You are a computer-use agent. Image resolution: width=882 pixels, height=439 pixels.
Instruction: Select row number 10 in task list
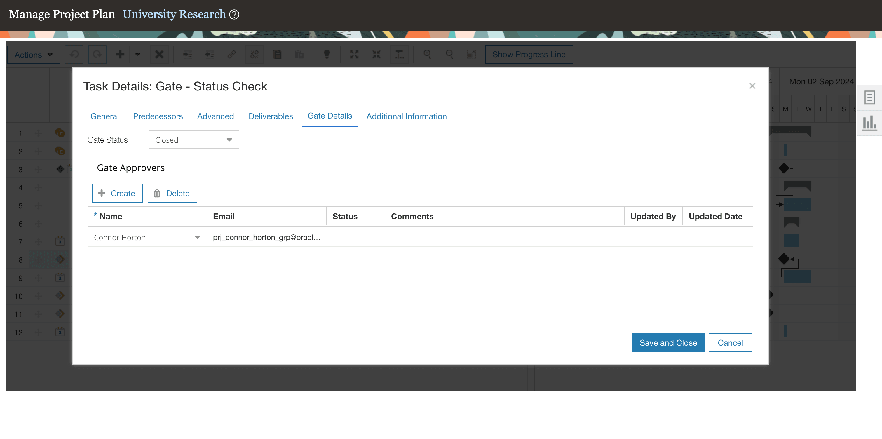point(18,296)
